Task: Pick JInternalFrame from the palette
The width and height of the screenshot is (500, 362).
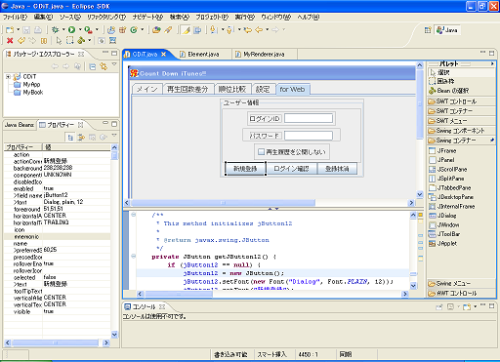Action: [451, 207]
